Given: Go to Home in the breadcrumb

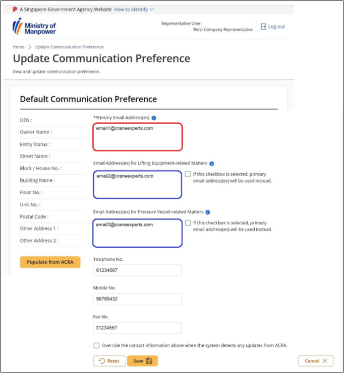Looking at the screenshot, I should pyautogui.click(x=19, y=47).
